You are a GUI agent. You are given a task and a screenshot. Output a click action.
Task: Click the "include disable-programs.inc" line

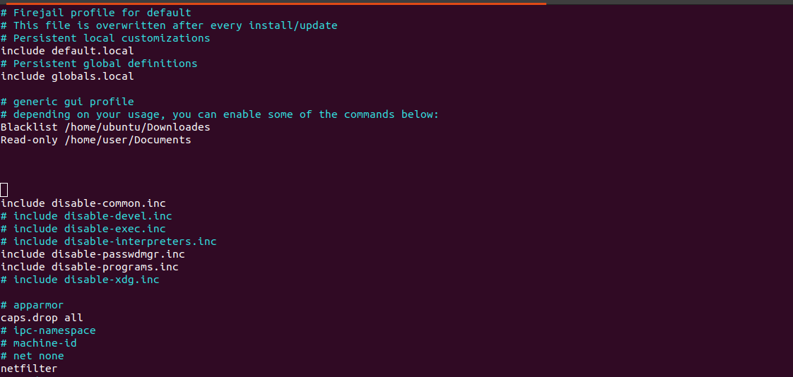[90, 266]
